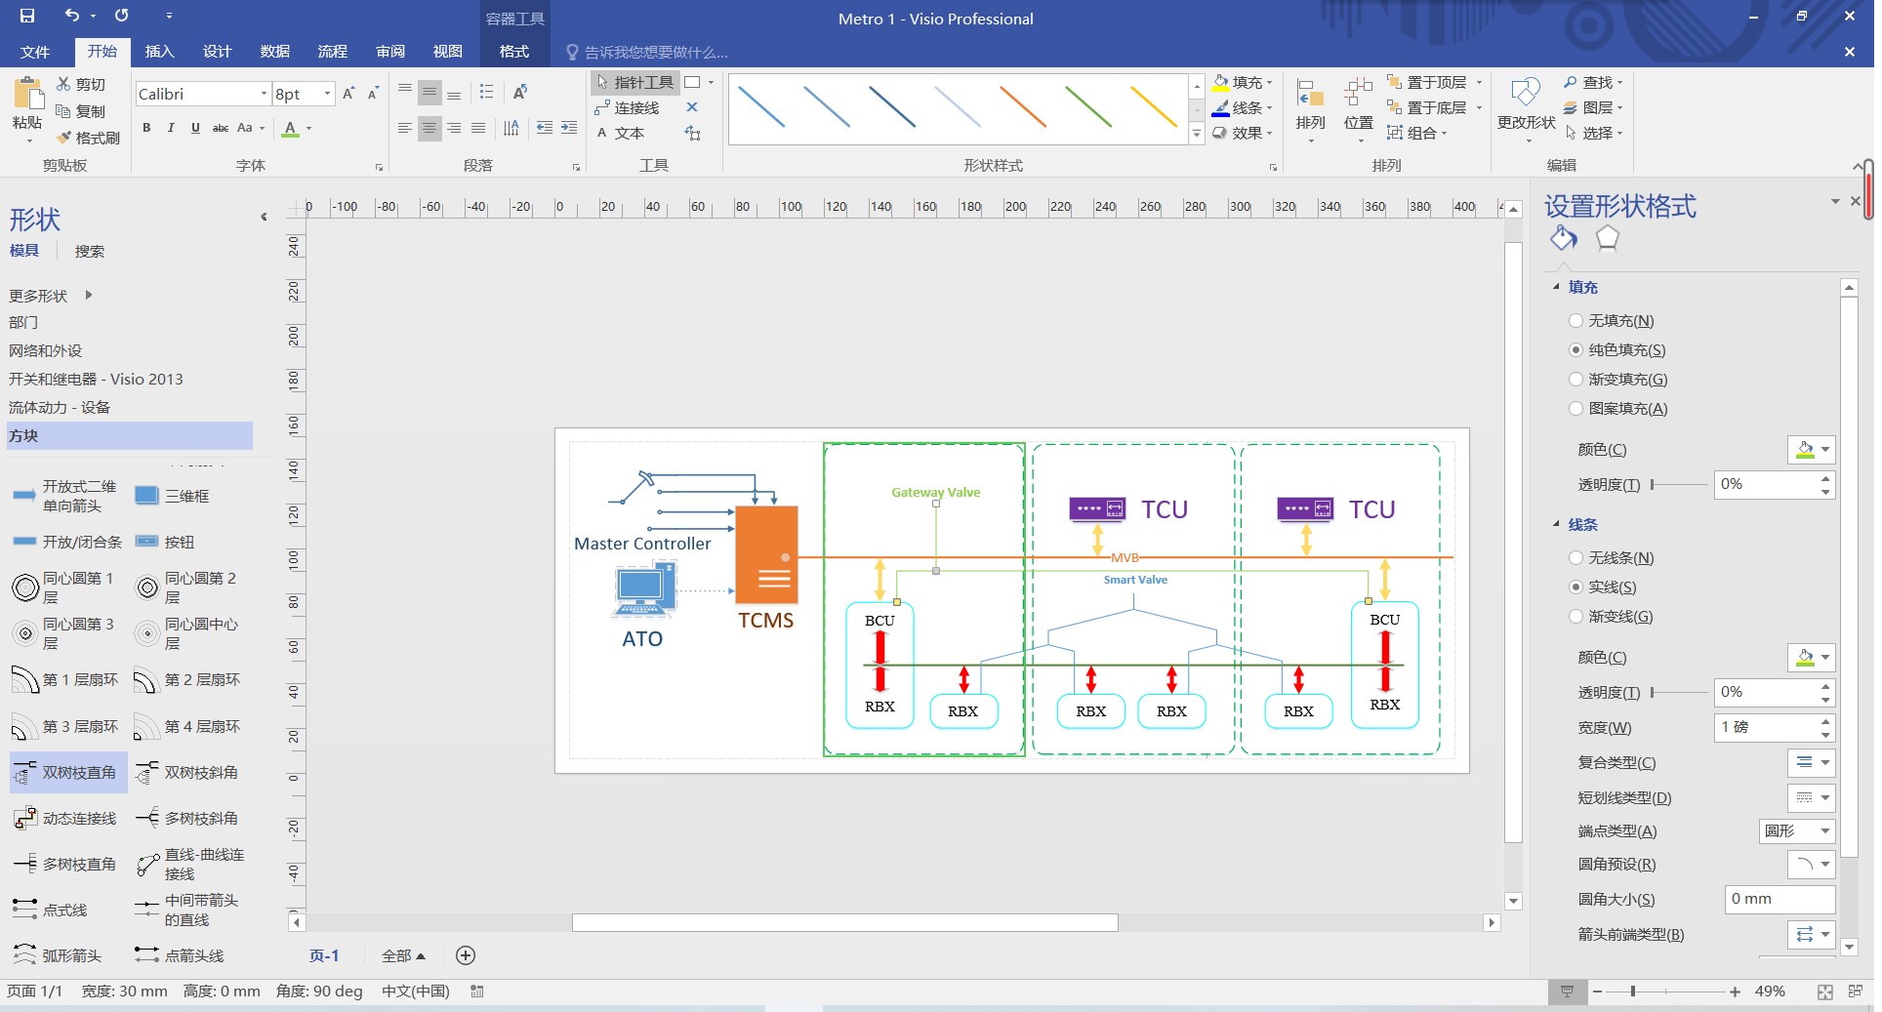The height and width of the screenshot is (1012, 1882).
Task: Click the Redo icon in quick access
Action: click(x=122, y=16)
